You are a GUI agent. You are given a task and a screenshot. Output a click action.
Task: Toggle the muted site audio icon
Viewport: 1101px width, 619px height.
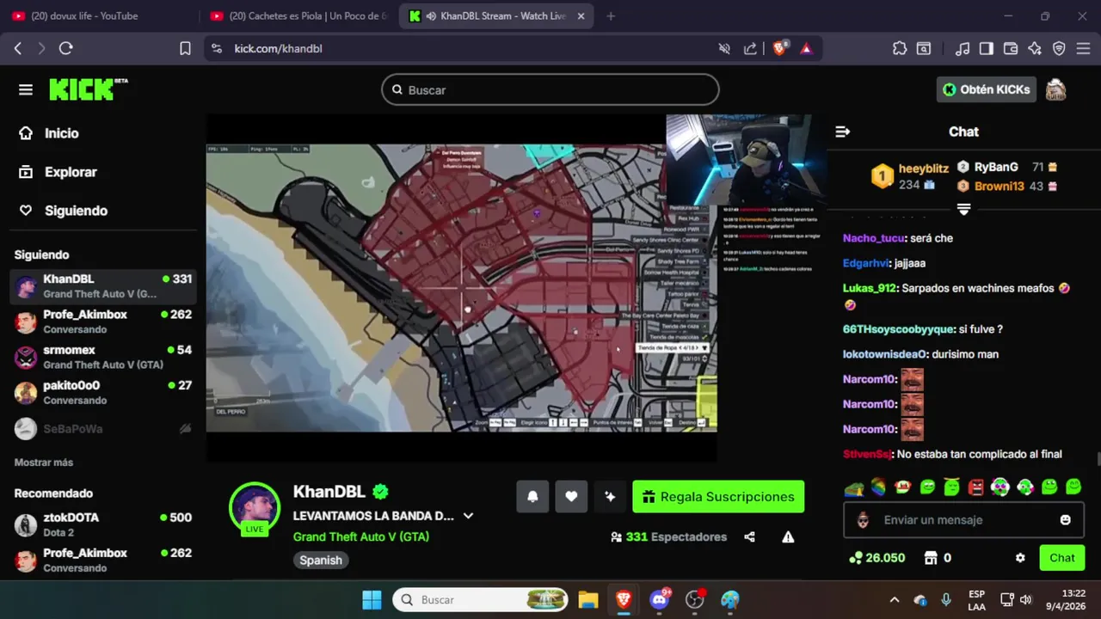tap(724, 49)
